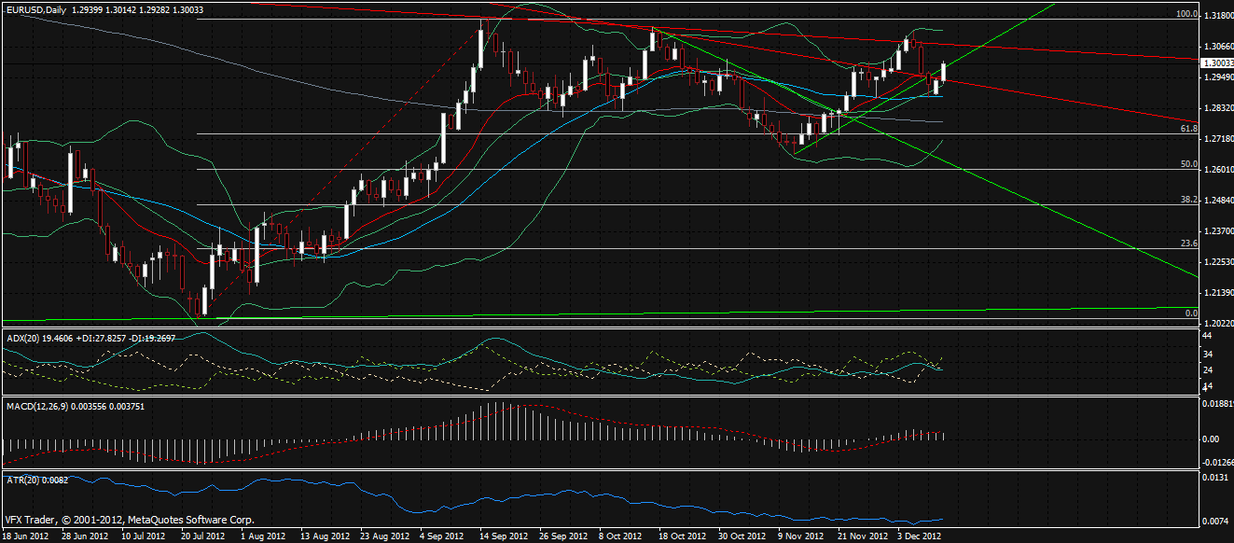Select the 23.6 Fibonacci retracement label
1234x543 pixels.
(x=1188, y=244)
